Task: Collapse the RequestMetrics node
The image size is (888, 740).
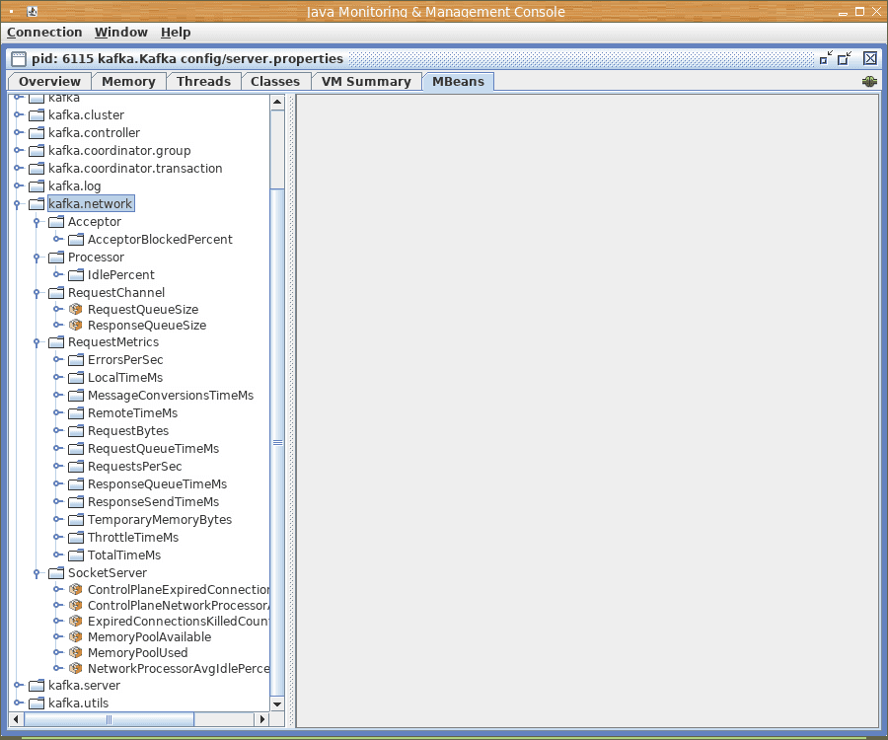Action: click(x=37, y=342)
